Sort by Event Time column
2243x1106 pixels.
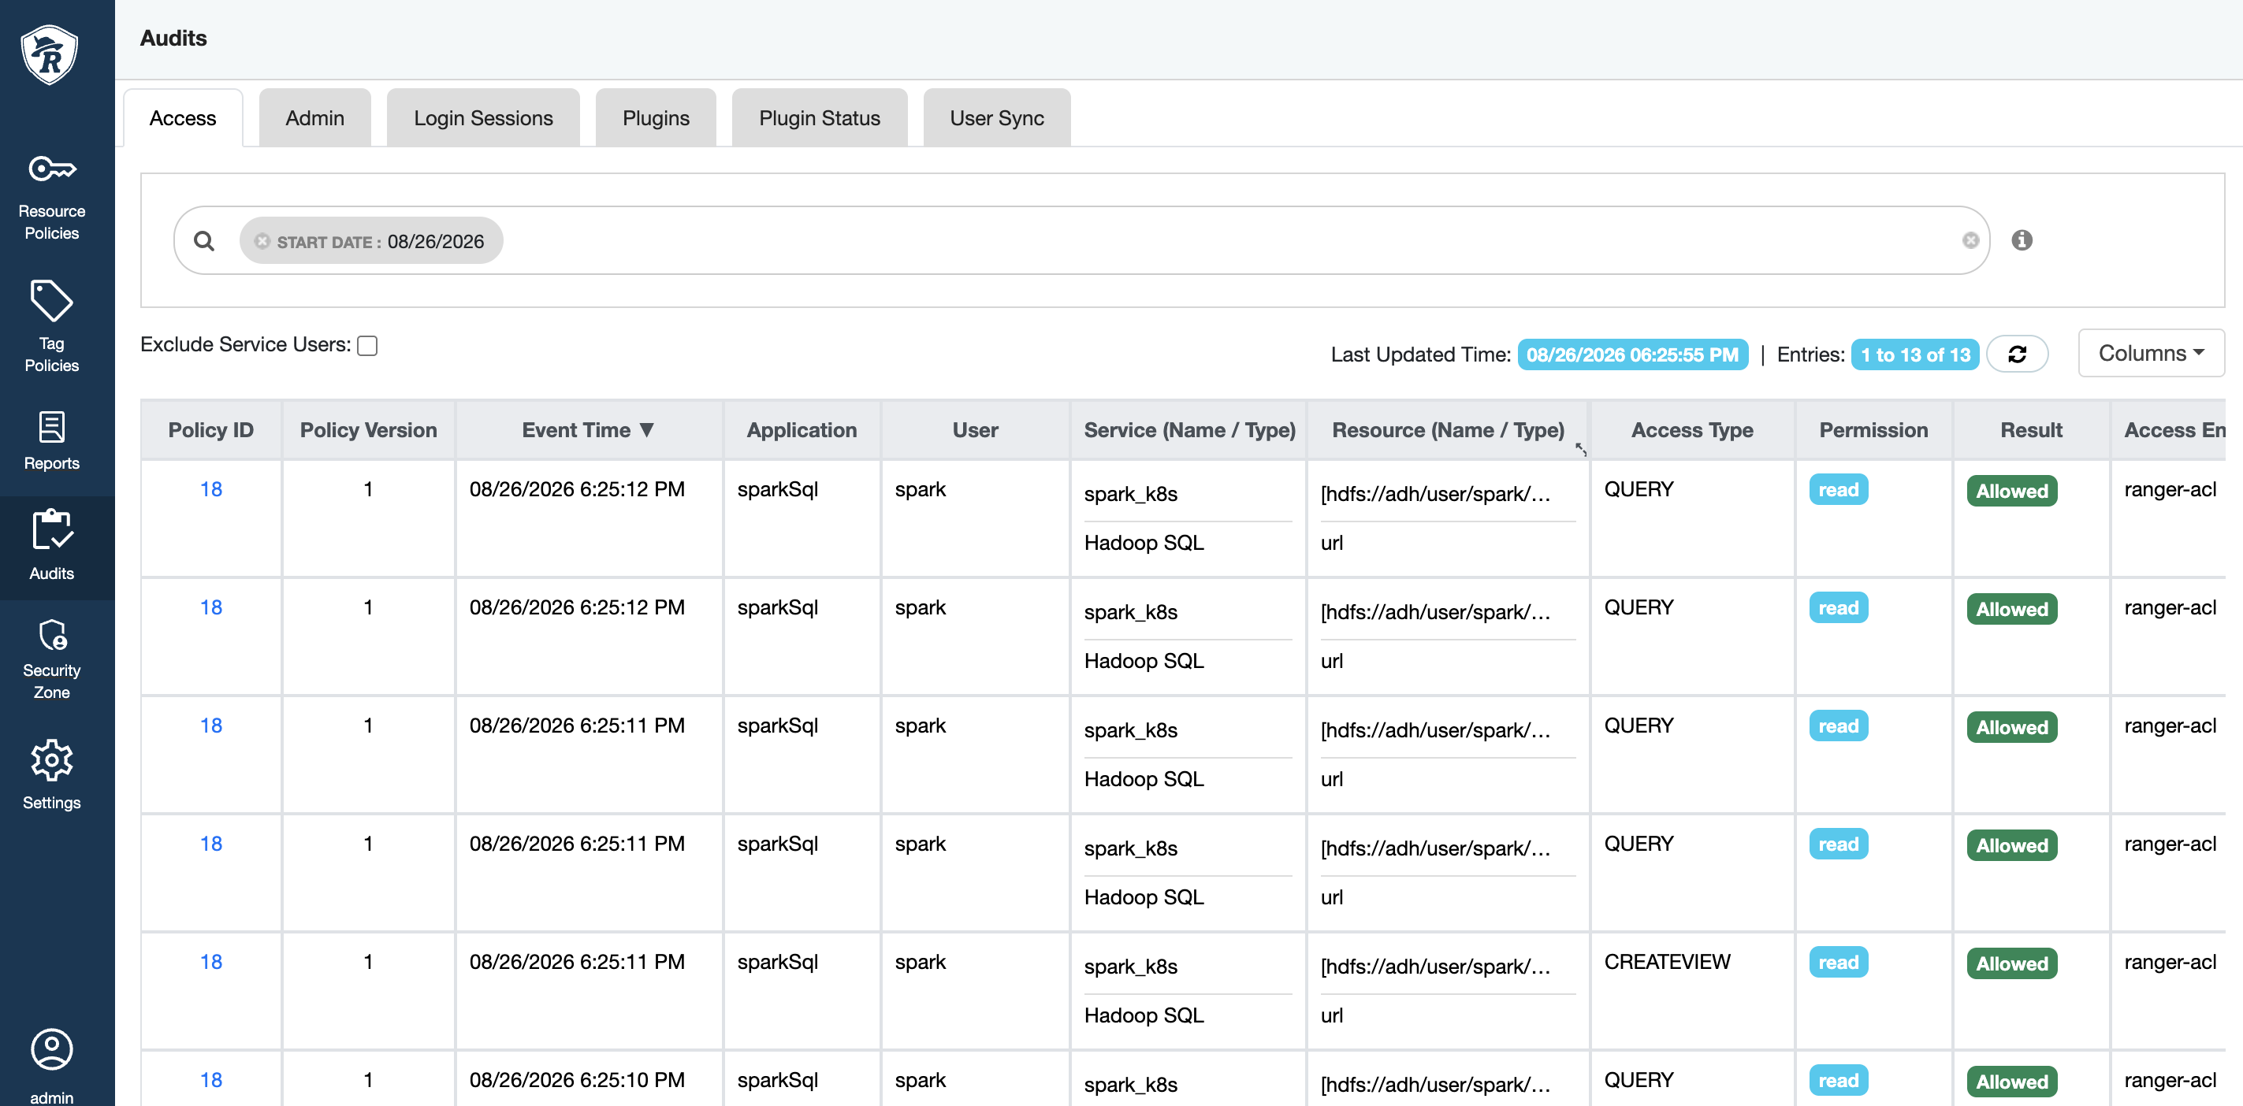point(588,430)
